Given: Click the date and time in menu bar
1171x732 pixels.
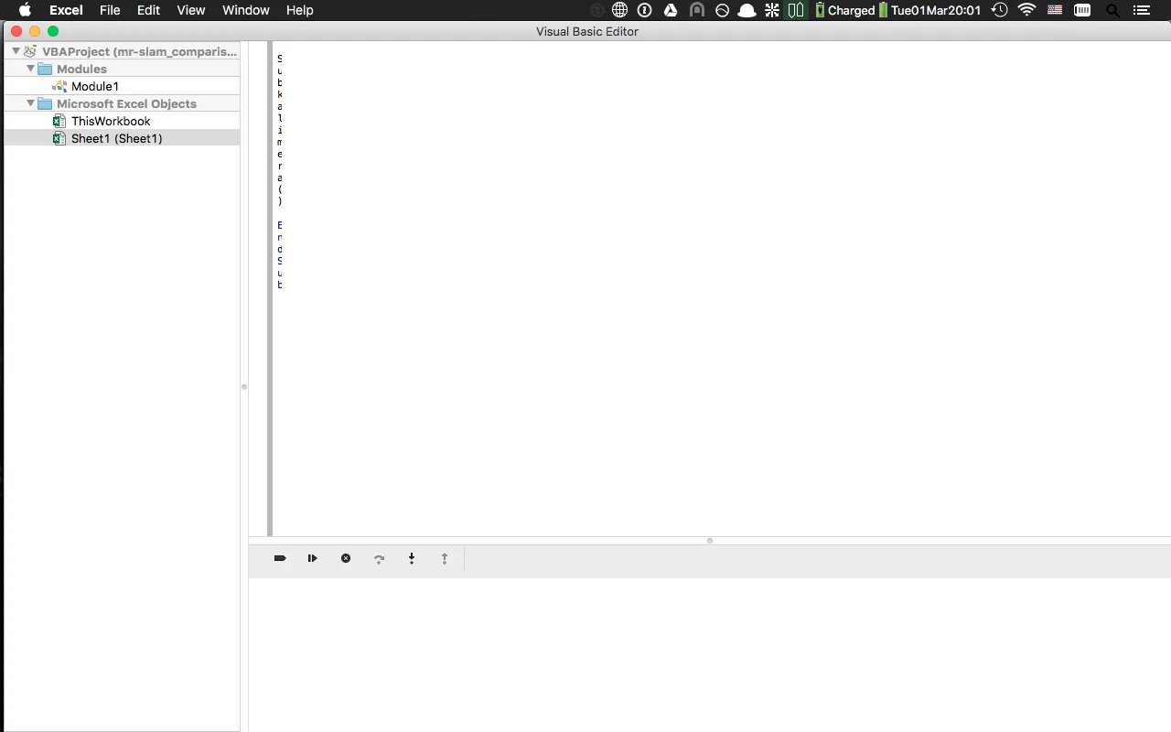Looking at the screenshot, I should coord(936,10).
